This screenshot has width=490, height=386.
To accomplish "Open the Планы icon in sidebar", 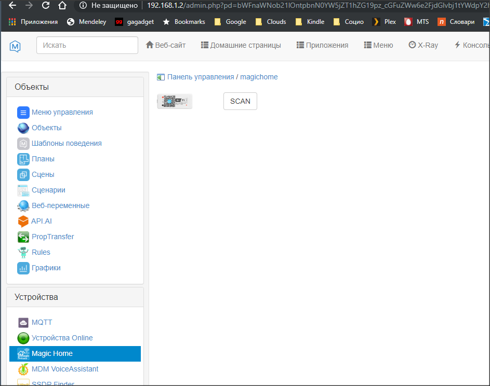I will (23, 159).
